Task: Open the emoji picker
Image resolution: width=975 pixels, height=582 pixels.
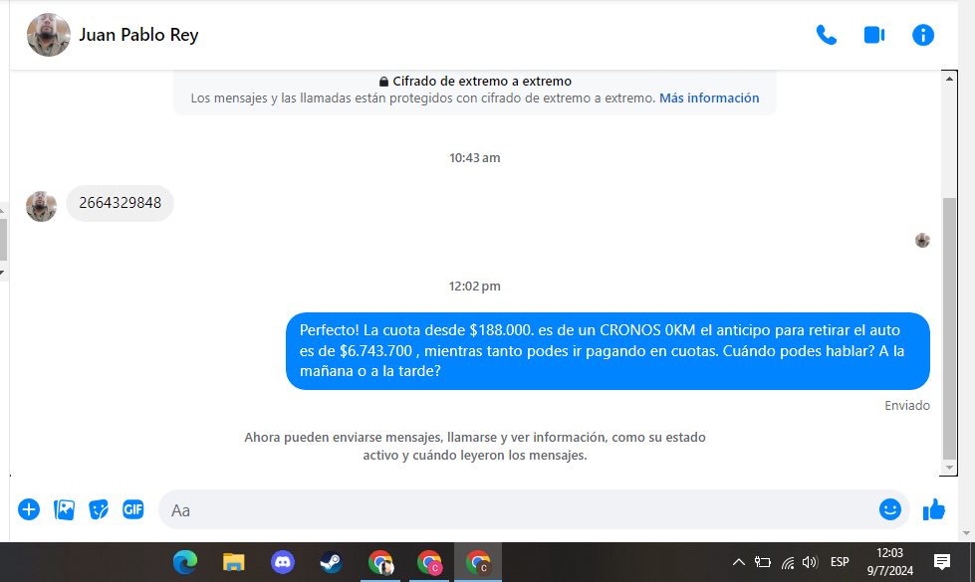Action: pyautogui.click(x=889, y=509)
